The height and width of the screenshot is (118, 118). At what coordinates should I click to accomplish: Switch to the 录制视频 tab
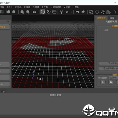pyautogui.click(x=102, y=18)
